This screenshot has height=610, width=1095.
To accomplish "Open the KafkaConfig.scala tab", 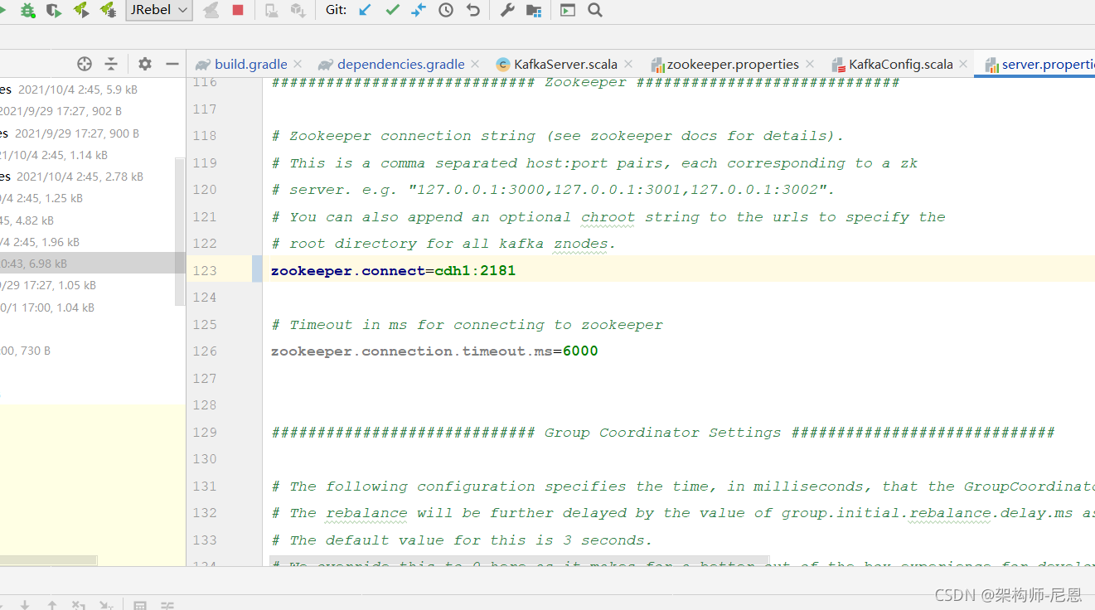I will (x=901, y=64).
